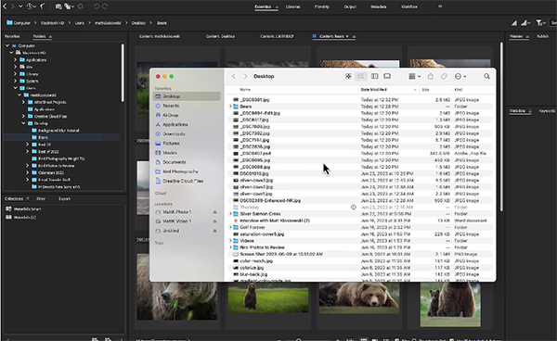Open the Bridge filter funnel icon

[539, 23]
